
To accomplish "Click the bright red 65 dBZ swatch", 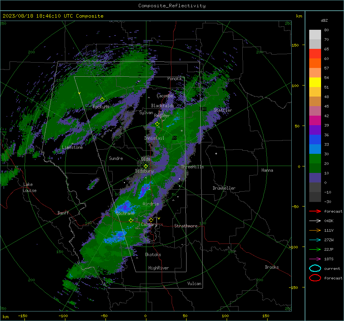I will pyautogui.click(x=315, y=54).
